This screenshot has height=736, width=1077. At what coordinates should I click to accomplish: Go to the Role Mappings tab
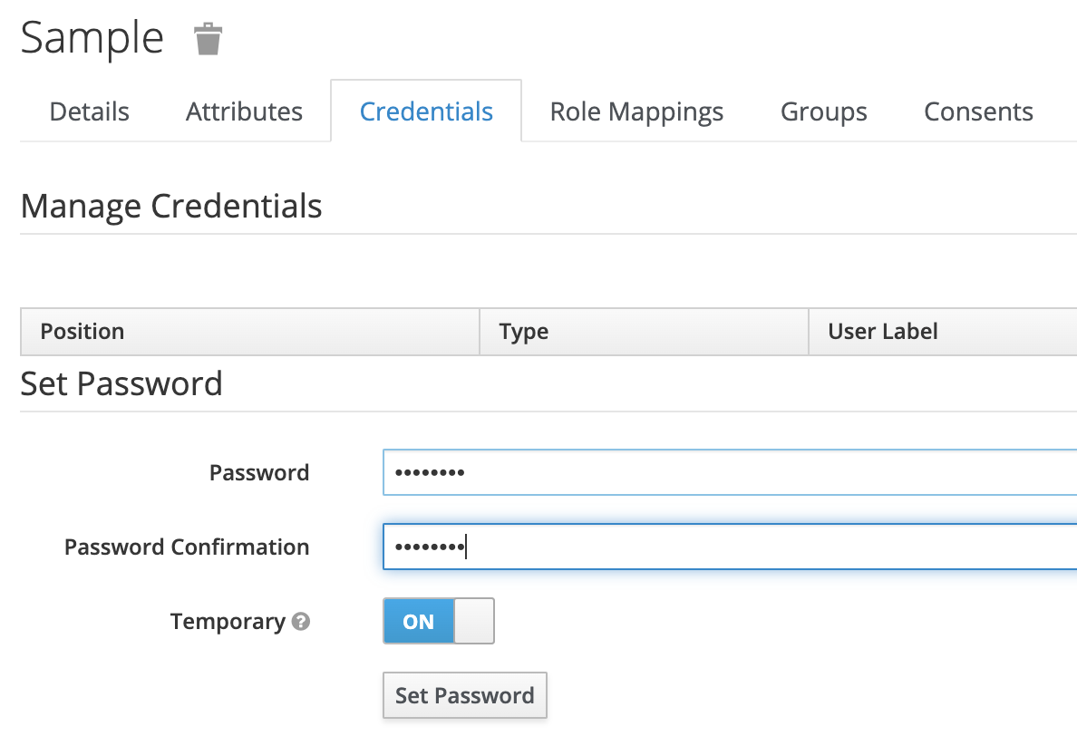[636, 111]
